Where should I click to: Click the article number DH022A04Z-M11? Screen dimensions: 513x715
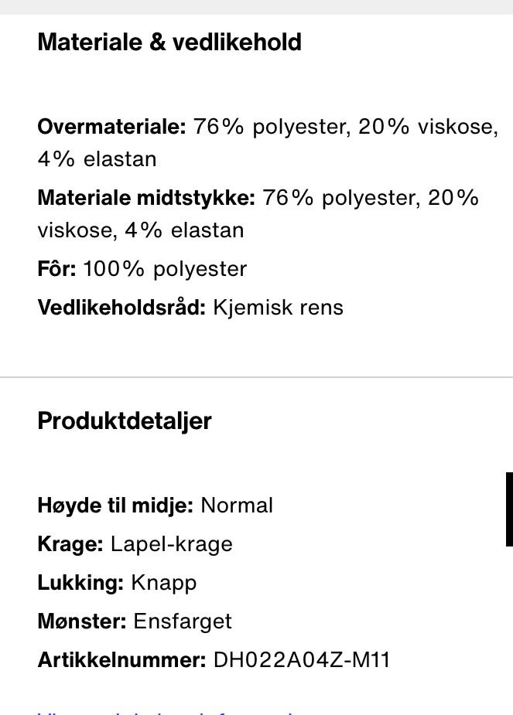pyautogui.click(x=302, y=660)
